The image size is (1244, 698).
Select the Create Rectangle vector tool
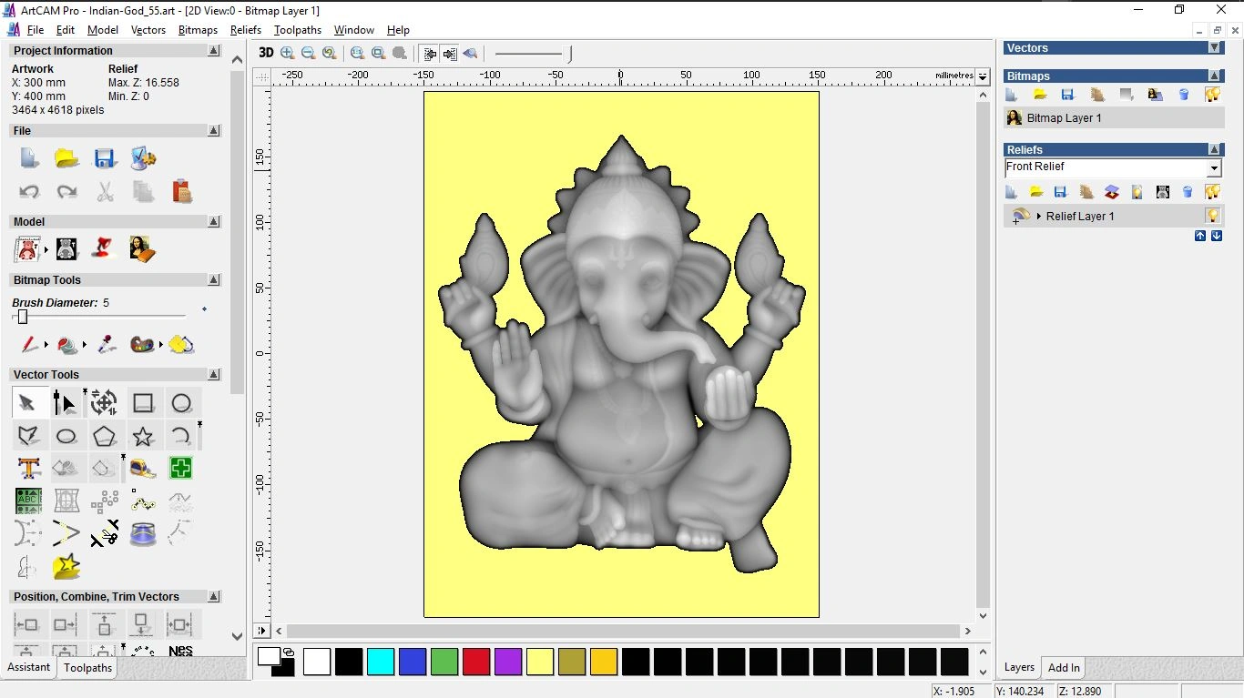coord(143,402)
